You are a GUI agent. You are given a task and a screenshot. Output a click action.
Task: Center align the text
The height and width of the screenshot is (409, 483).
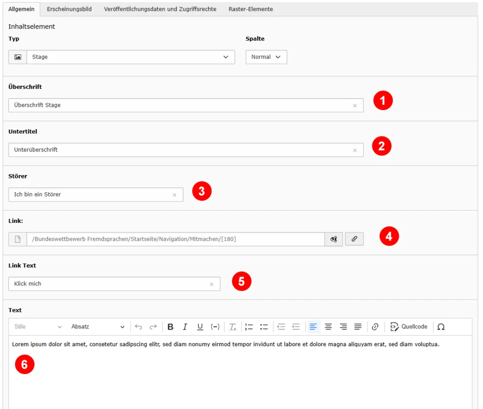[328, 327]
